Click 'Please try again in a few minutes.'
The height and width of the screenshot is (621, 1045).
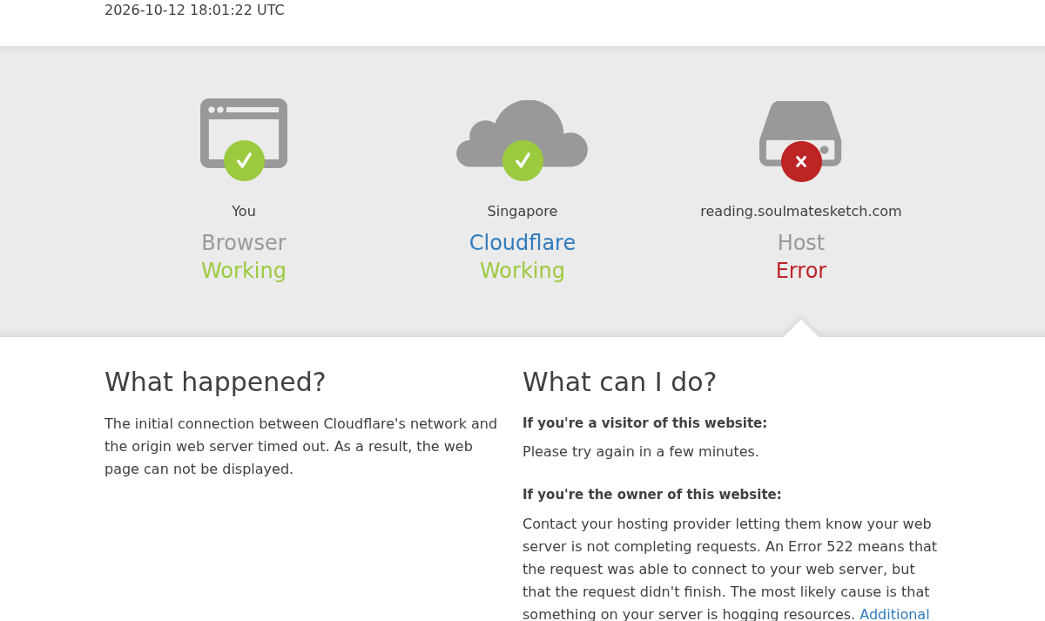coord(641,451)
